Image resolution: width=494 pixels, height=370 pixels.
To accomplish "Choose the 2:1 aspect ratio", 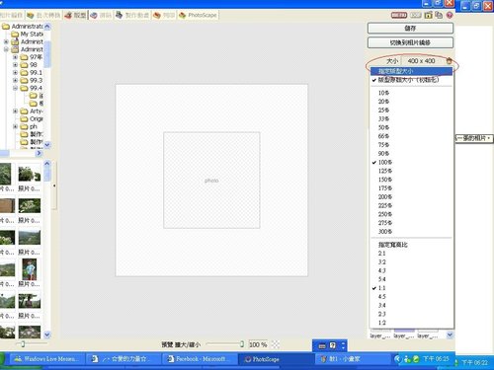I will (411, 254).
